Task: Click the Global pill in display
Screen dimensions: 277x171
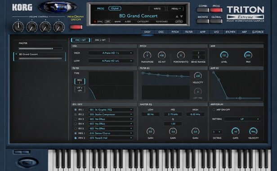Action: 115,8
